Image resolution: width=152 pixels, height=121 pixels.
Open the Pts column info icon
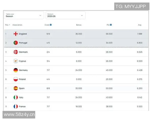111,25
